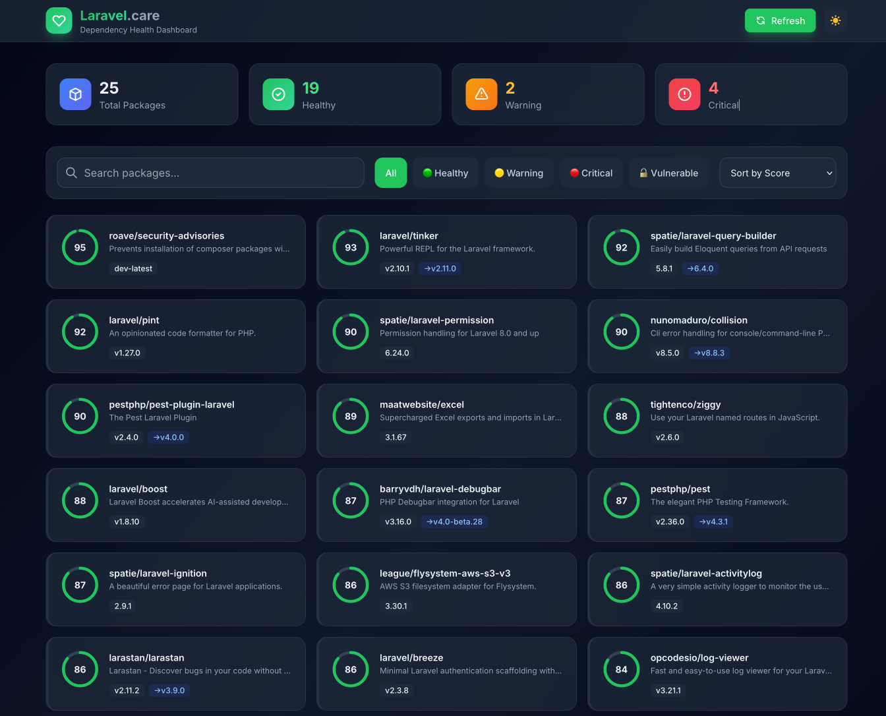Click the padlock icon on the Vulnerable filter

(x=643, y=173)
